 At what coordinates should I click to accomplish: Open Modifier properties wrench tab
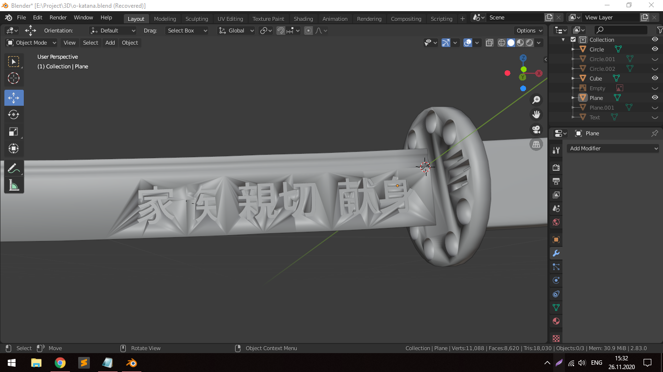coord(556,253)
